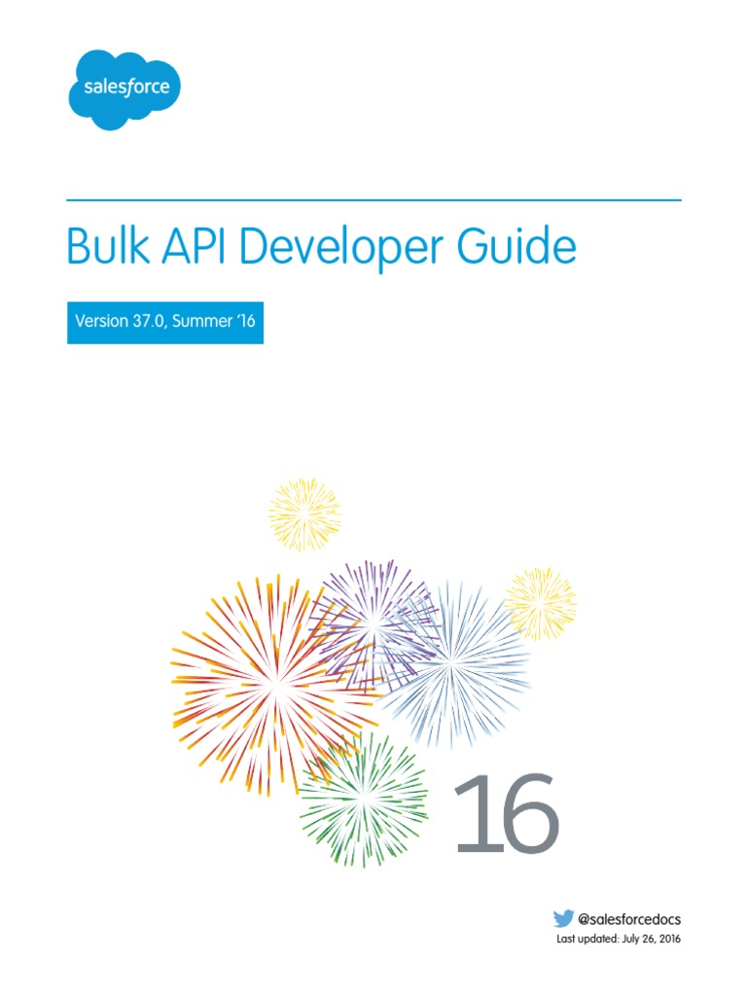Click the Last updated: July 26, 2016 text

(618, 939)
